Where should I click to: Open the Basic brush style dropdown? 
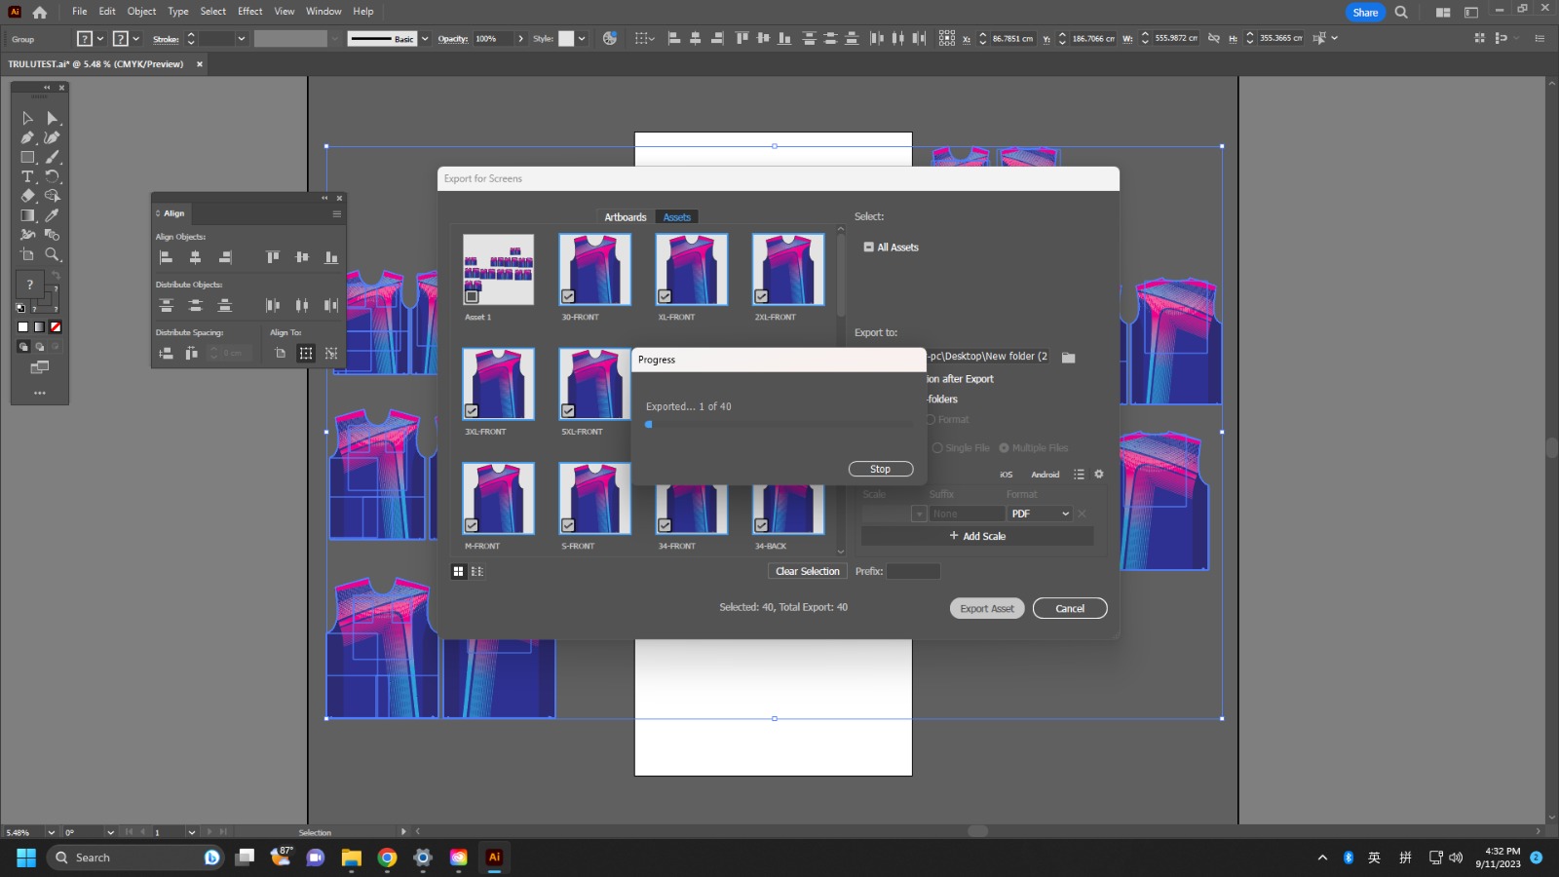pos(424,38)
